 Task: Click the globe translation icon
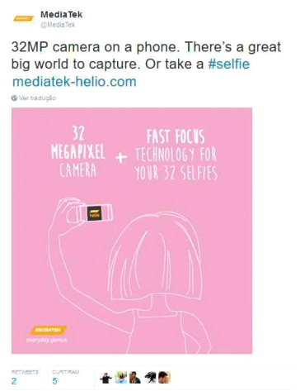14,98
